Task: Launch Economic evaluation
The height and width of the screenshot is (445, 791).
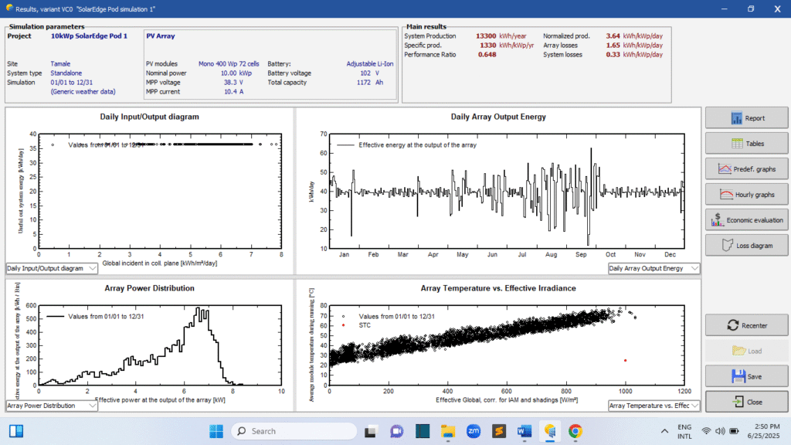Action: click(746, 219)
